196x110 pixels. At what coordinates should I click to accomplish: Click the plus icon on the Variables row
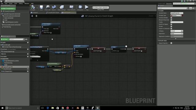(28, 57)
